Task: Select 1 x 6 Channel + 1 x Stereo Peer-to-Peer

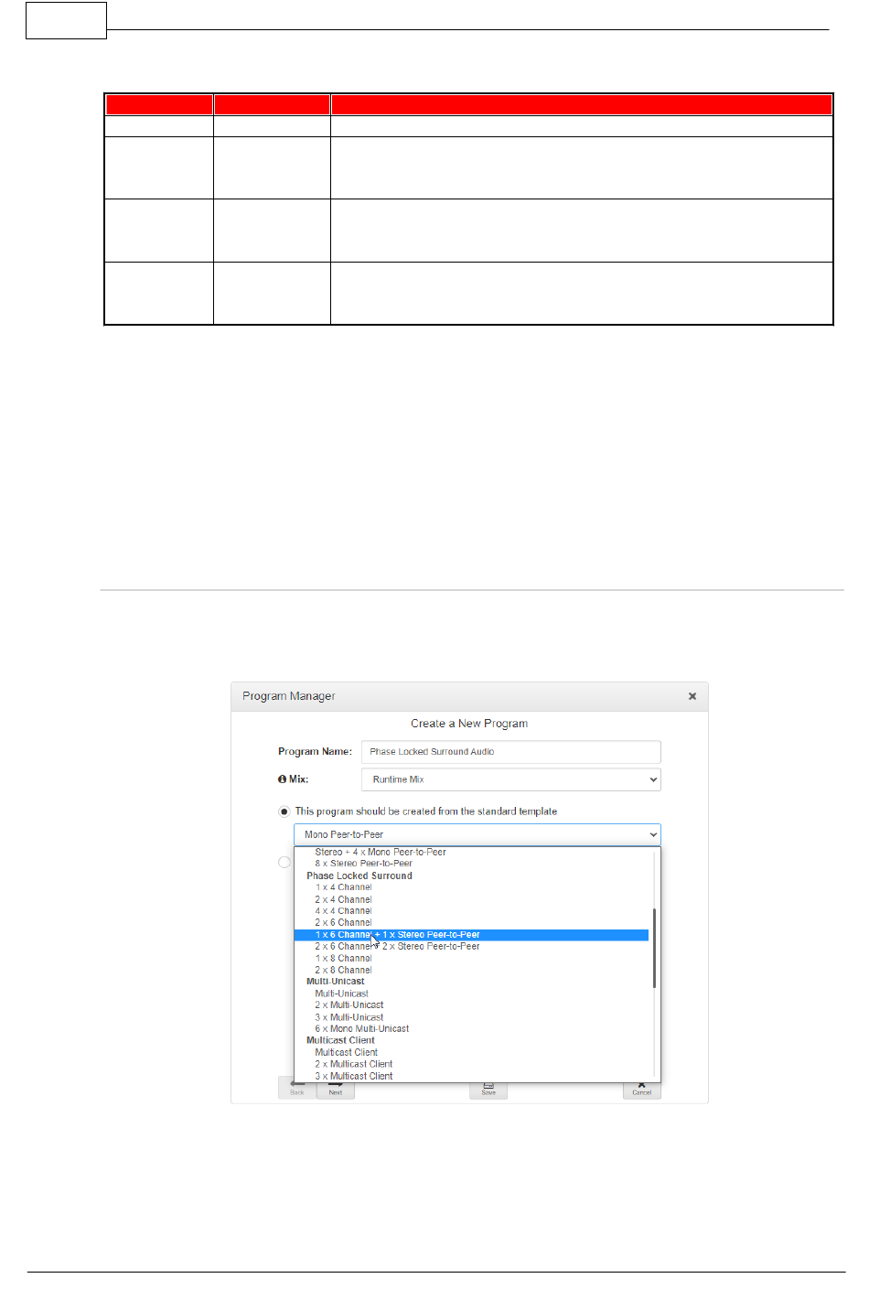Action: click(471, 935)
